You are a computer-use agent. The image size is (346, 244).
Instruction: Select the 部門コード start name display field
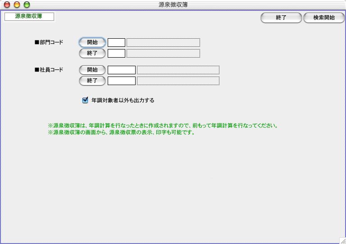pyautogui.click(x=163, y=43)
